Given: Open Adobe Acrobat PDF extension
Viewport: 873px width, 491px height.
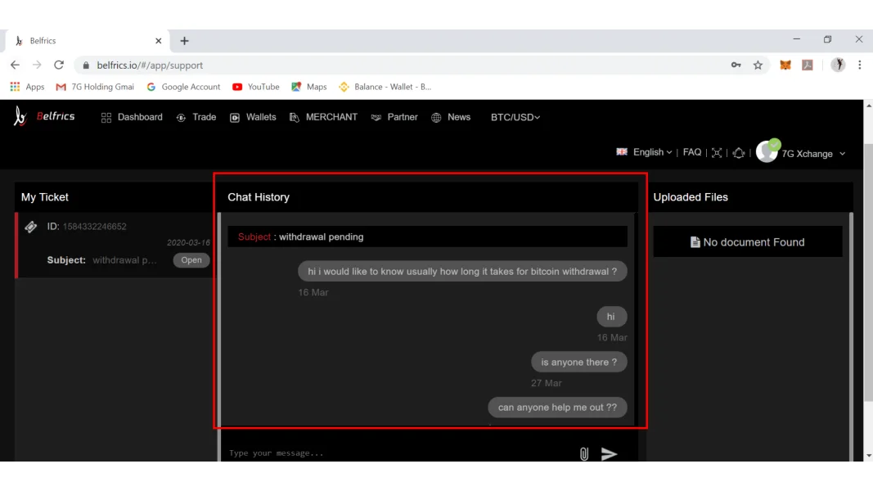Looking at the screenshot, I should tap(807, 65).
